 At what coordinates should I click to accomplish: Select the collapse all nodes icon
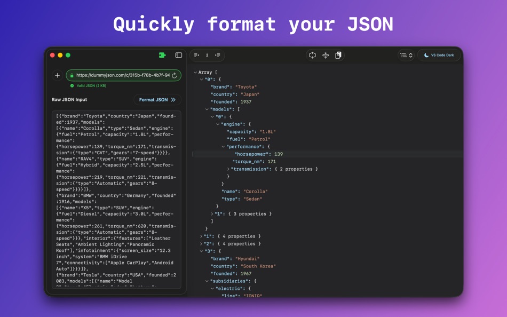[x=196, y=55]
